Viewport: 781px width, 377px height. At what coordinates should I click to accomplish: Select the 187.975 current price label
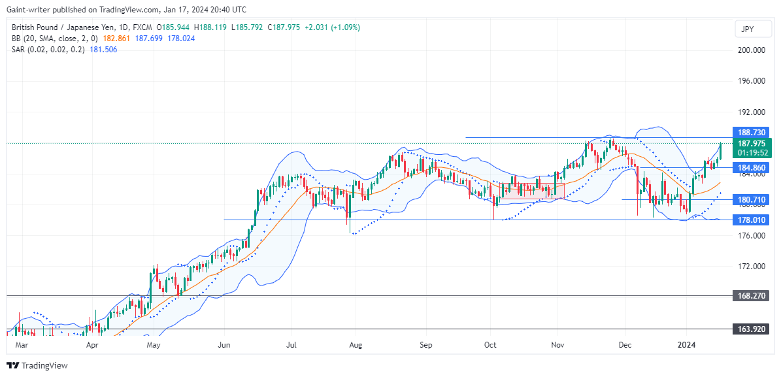click(752, 144)
